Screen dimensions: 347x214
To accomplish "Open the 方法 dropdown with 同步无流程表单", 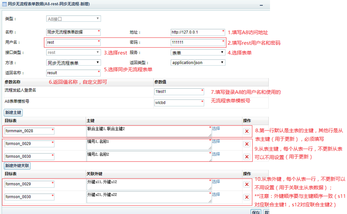I will coord(73,63).
